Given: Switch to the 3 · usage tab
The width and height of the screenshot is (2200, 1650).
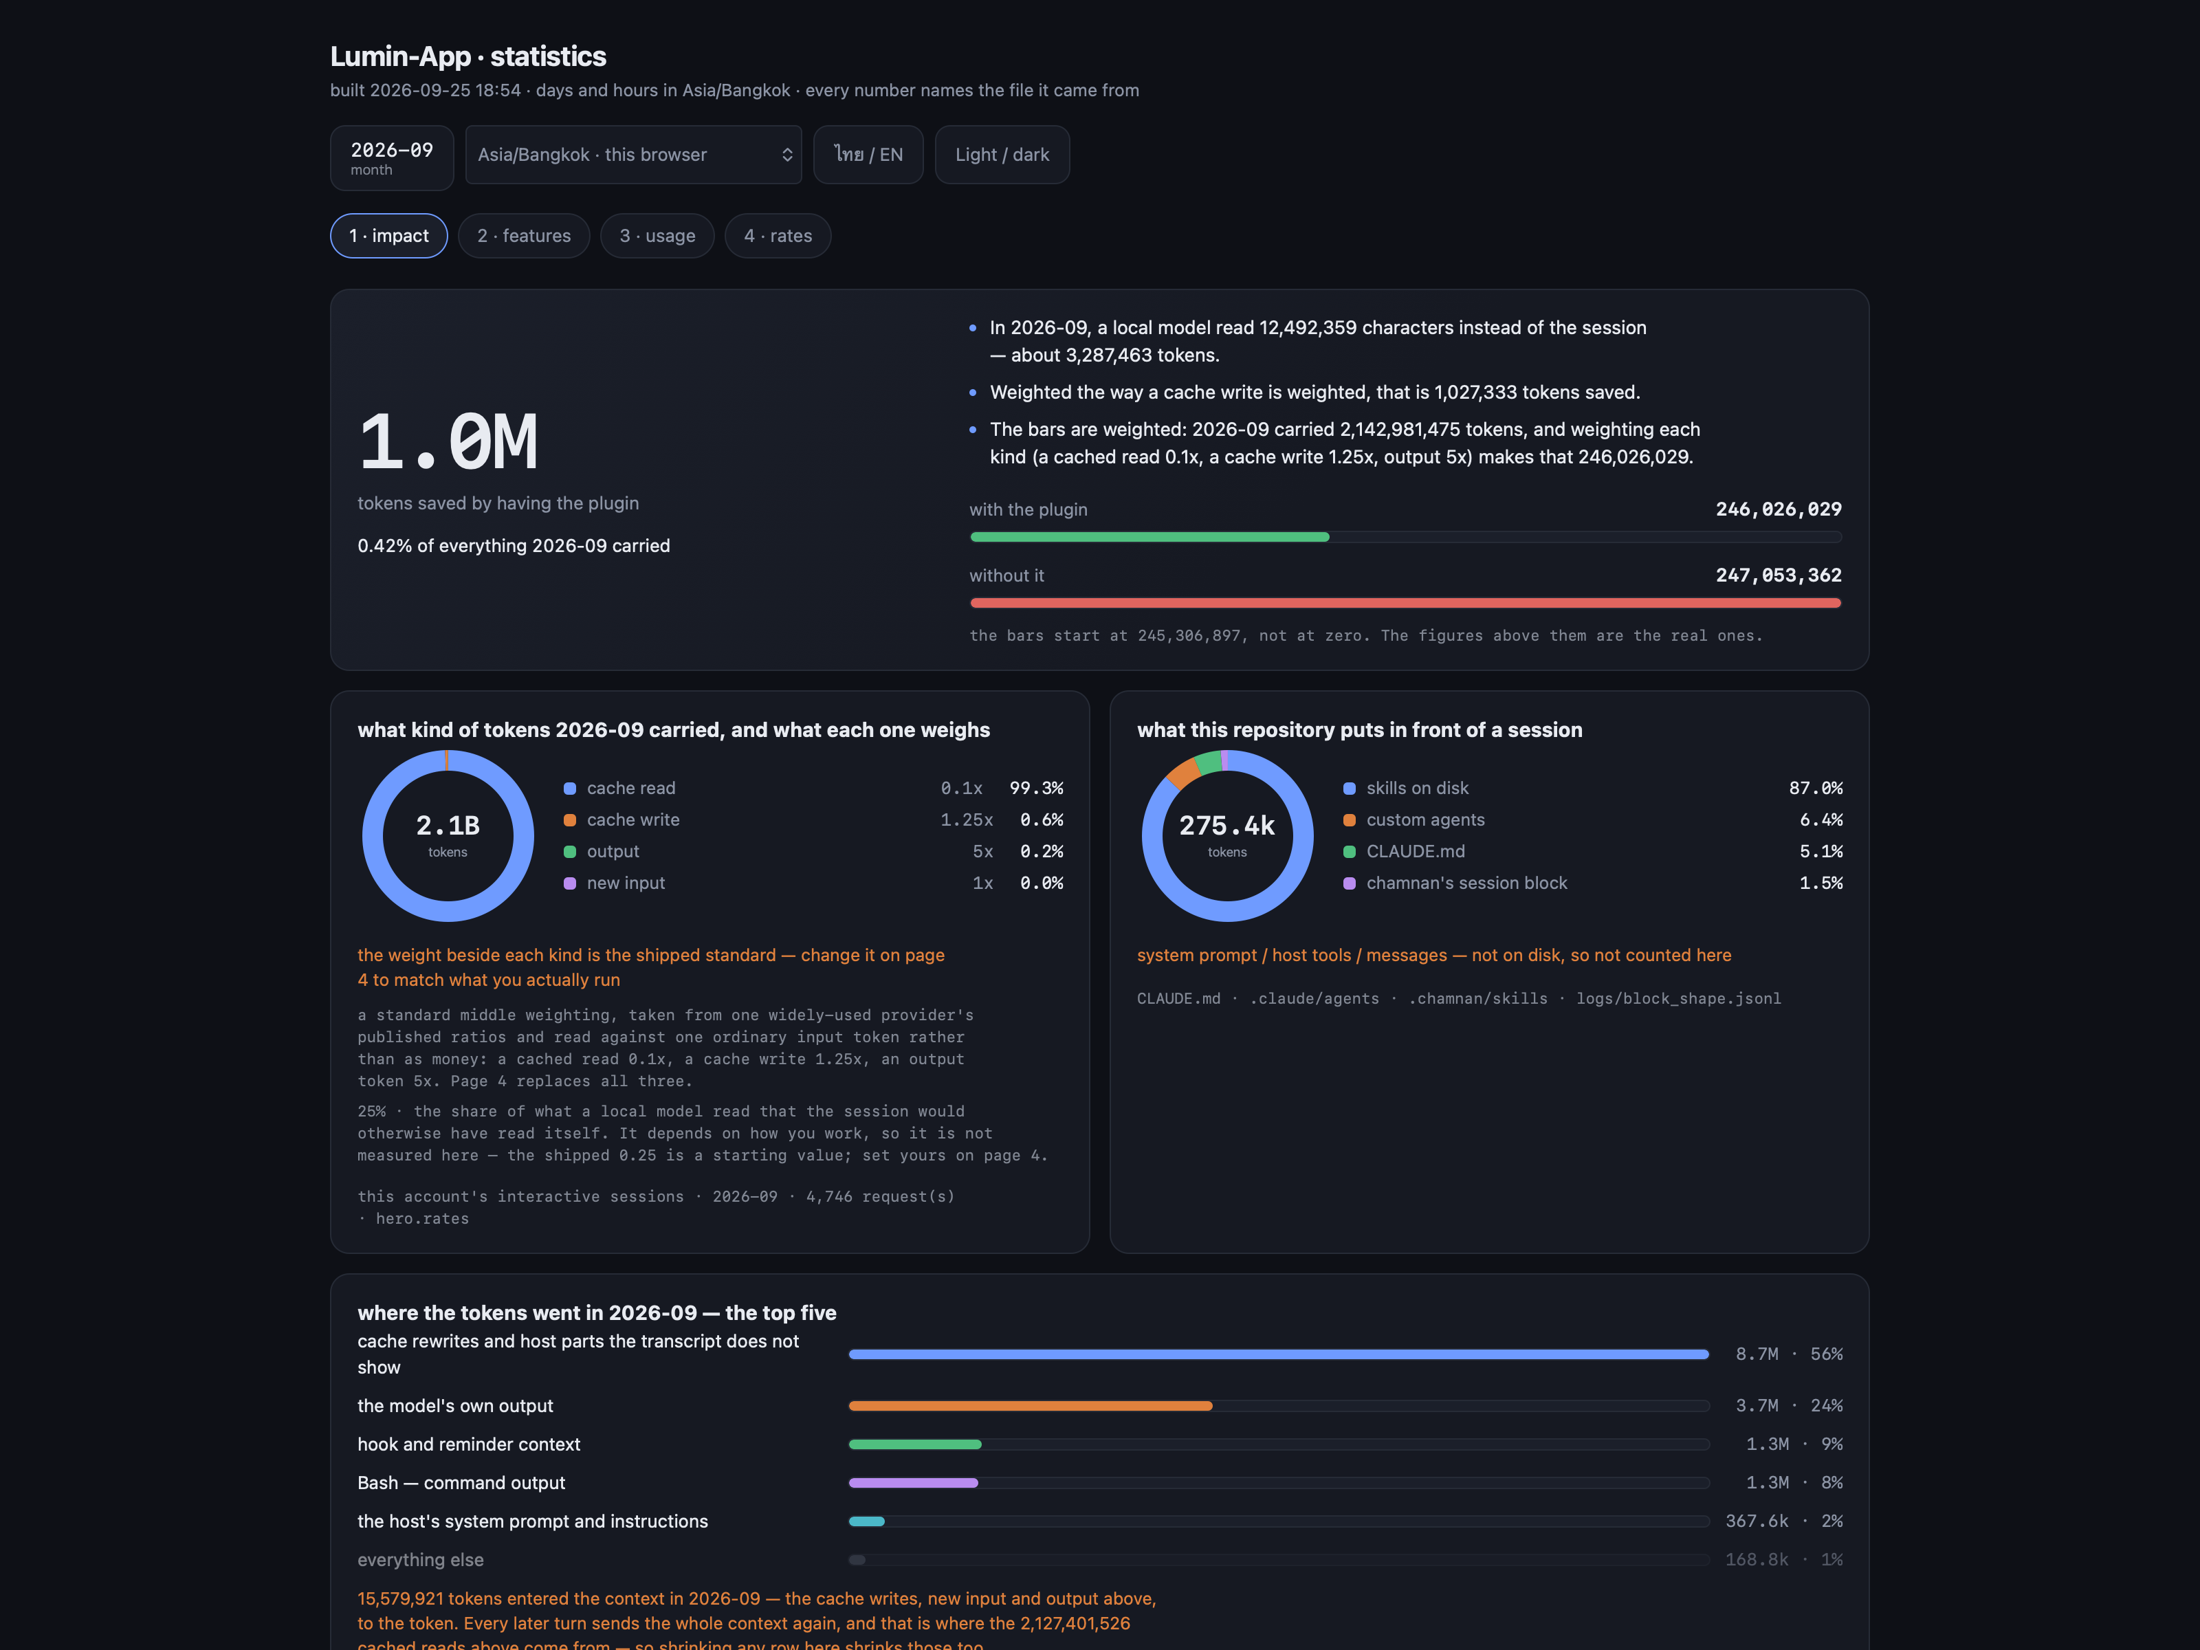Looking at the screenshot, I should (x=657, y=236).
